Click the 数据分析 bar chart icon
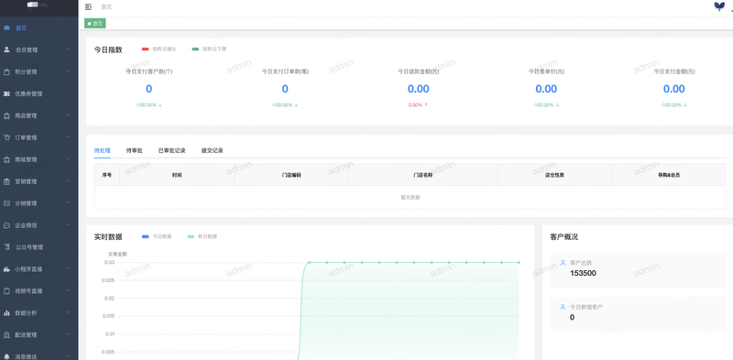 pyautogui.click(x=6, y=312)
